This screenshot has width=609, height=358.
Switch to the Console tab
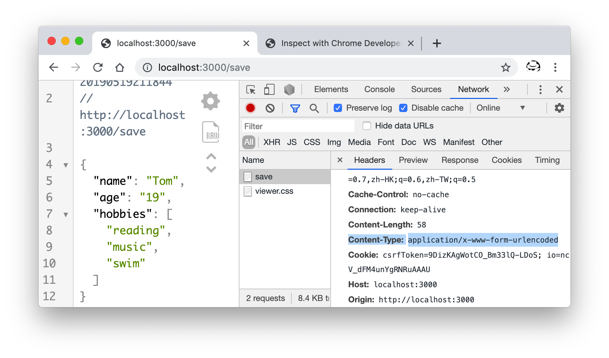pyautogui.click(x=380, y=89)
